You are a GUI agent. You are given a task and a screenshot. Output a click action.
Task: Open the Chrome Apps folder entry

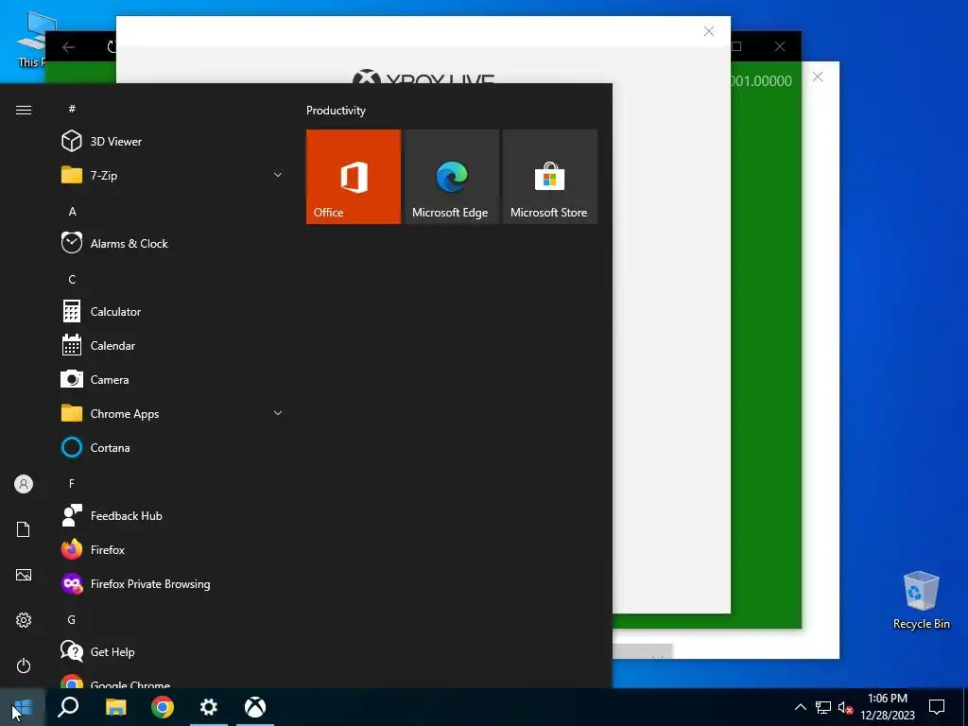point(173,414)
